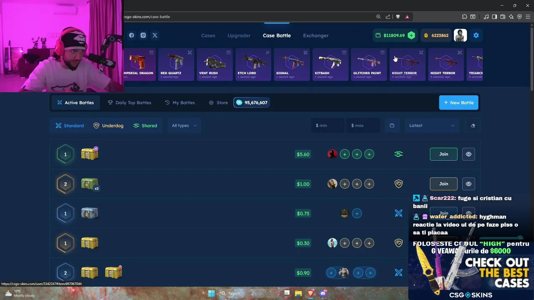Switch to the Daily Top Battles tab
This screenshot has width=534, height=300.
pyautogui.click(x=129, y=102)
